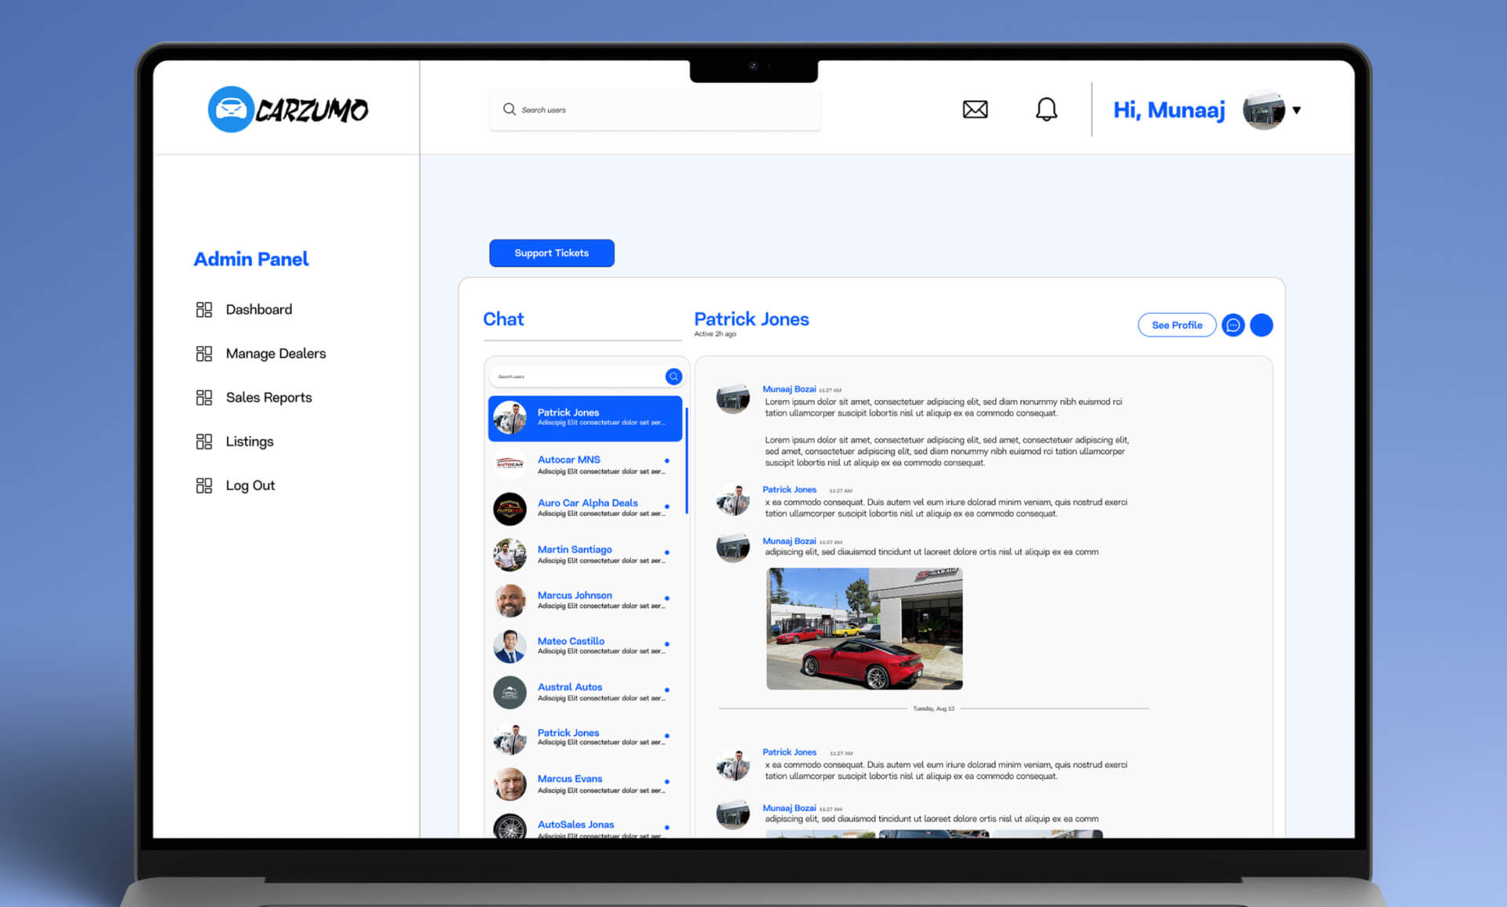Click the notification bell icon
The width and height of the screenshot is (1507, 907).
(x=1046, y=109)
